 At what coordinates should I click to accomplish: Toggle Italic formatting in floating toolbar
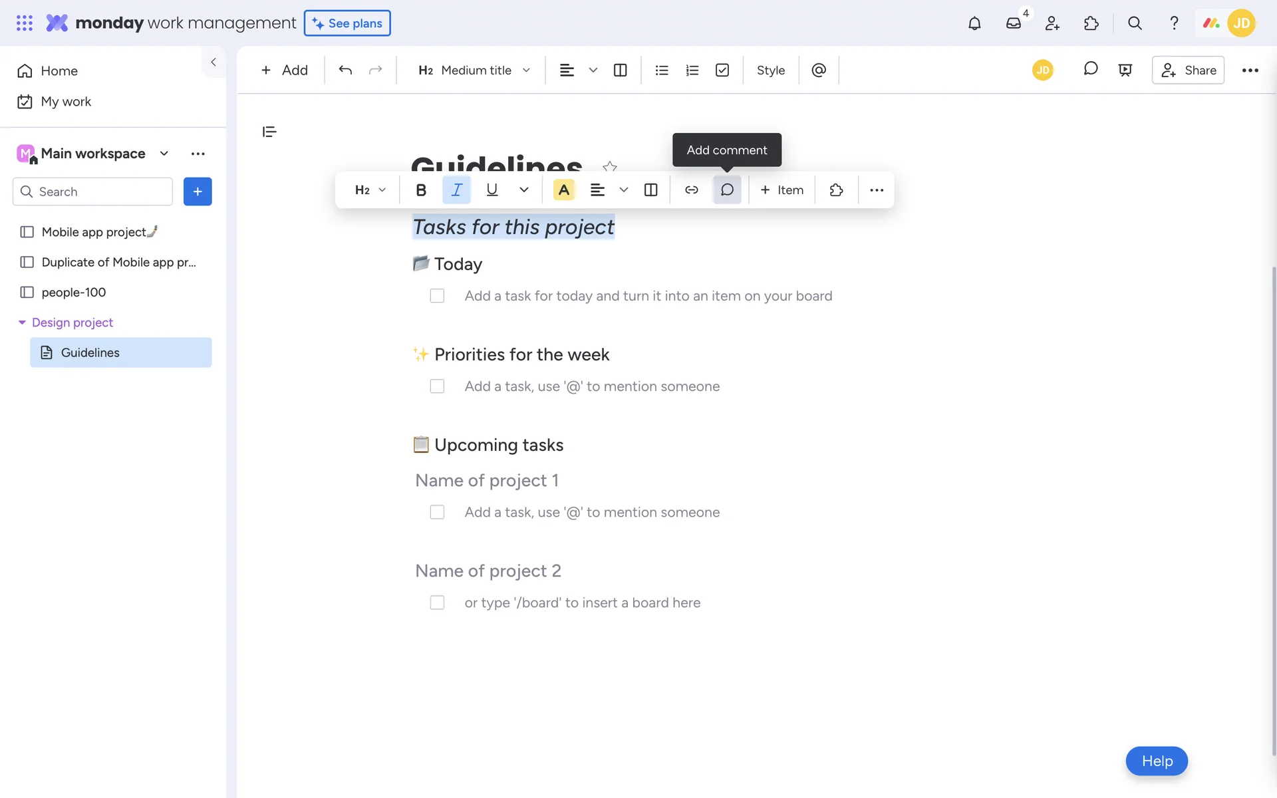(x=456, y=190)
